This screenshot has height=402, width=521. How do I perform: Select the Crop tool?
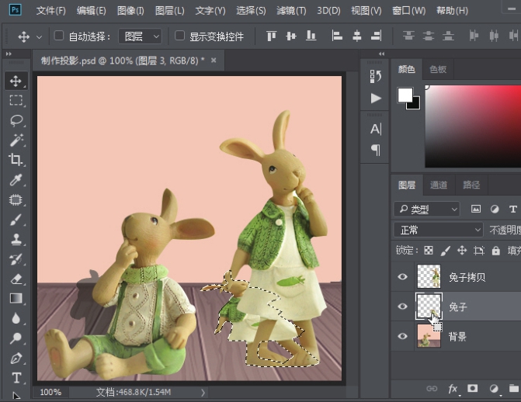[16, 159]
